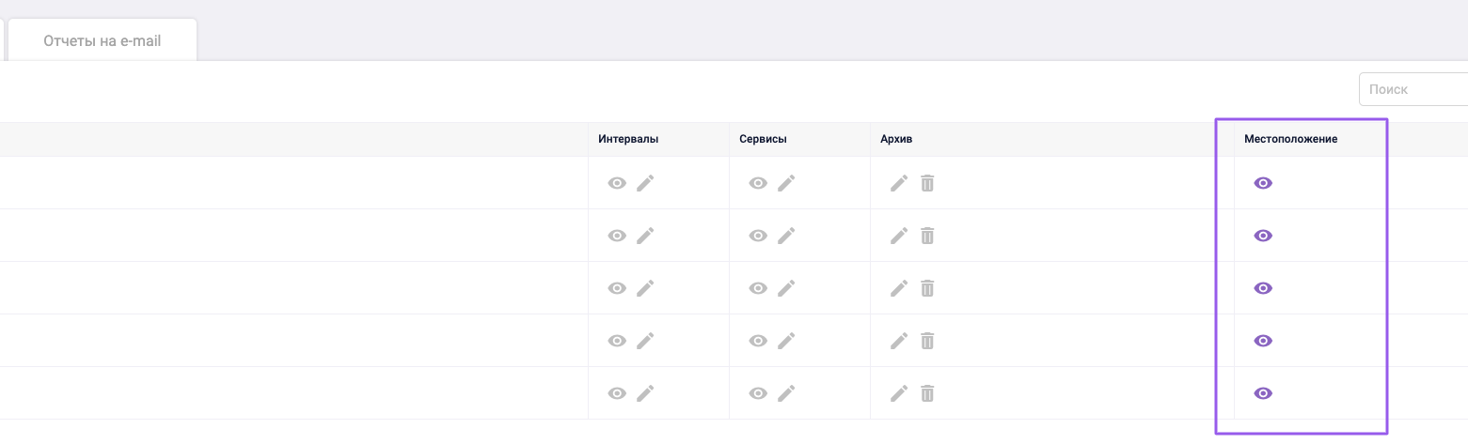This screenshot has height=444, width=1468.
Task: Sort by the Сервисы column header
Action: [x=763, y=139]
